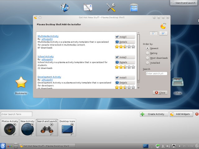Expand hidden system tray icons arrow

pos(180,146)
